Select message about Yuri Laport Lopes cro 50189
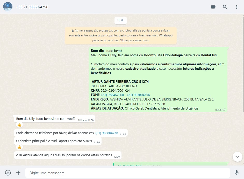Image resolution: width=244 pixels, height=179 pixels. (x=58, y=141)
